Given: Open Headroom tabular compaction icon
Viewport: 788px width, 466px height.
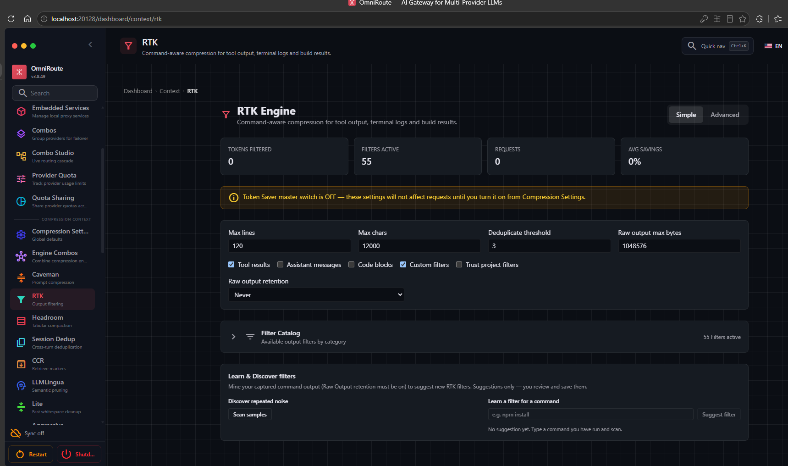Looking at the screenshot, I should (x=21, y=321).
